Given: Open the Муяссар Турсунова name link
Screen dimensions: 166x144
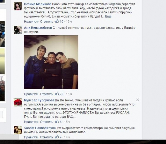Looking at the screenshot, I should (39, 100).
